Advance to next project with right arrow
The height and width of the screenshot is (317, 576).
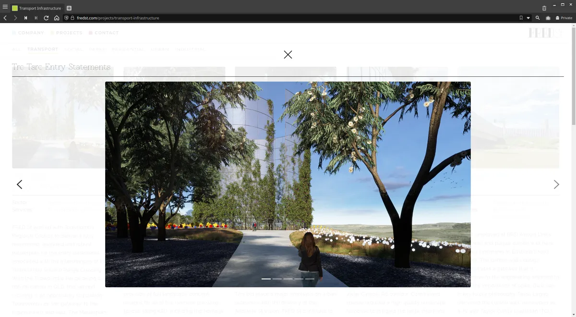556,184
